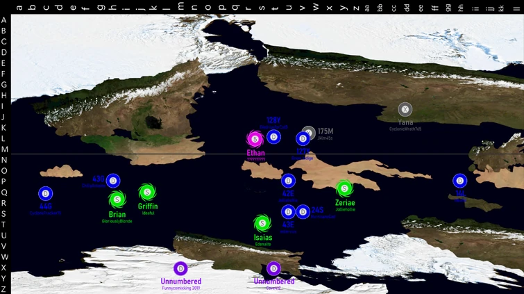Click row label 'A' in left ruler
The image size is (524, 294).
[x=4, y=20]
